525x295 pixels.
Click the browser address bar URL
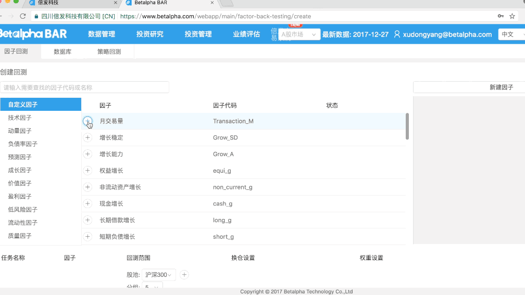[215, 16]
